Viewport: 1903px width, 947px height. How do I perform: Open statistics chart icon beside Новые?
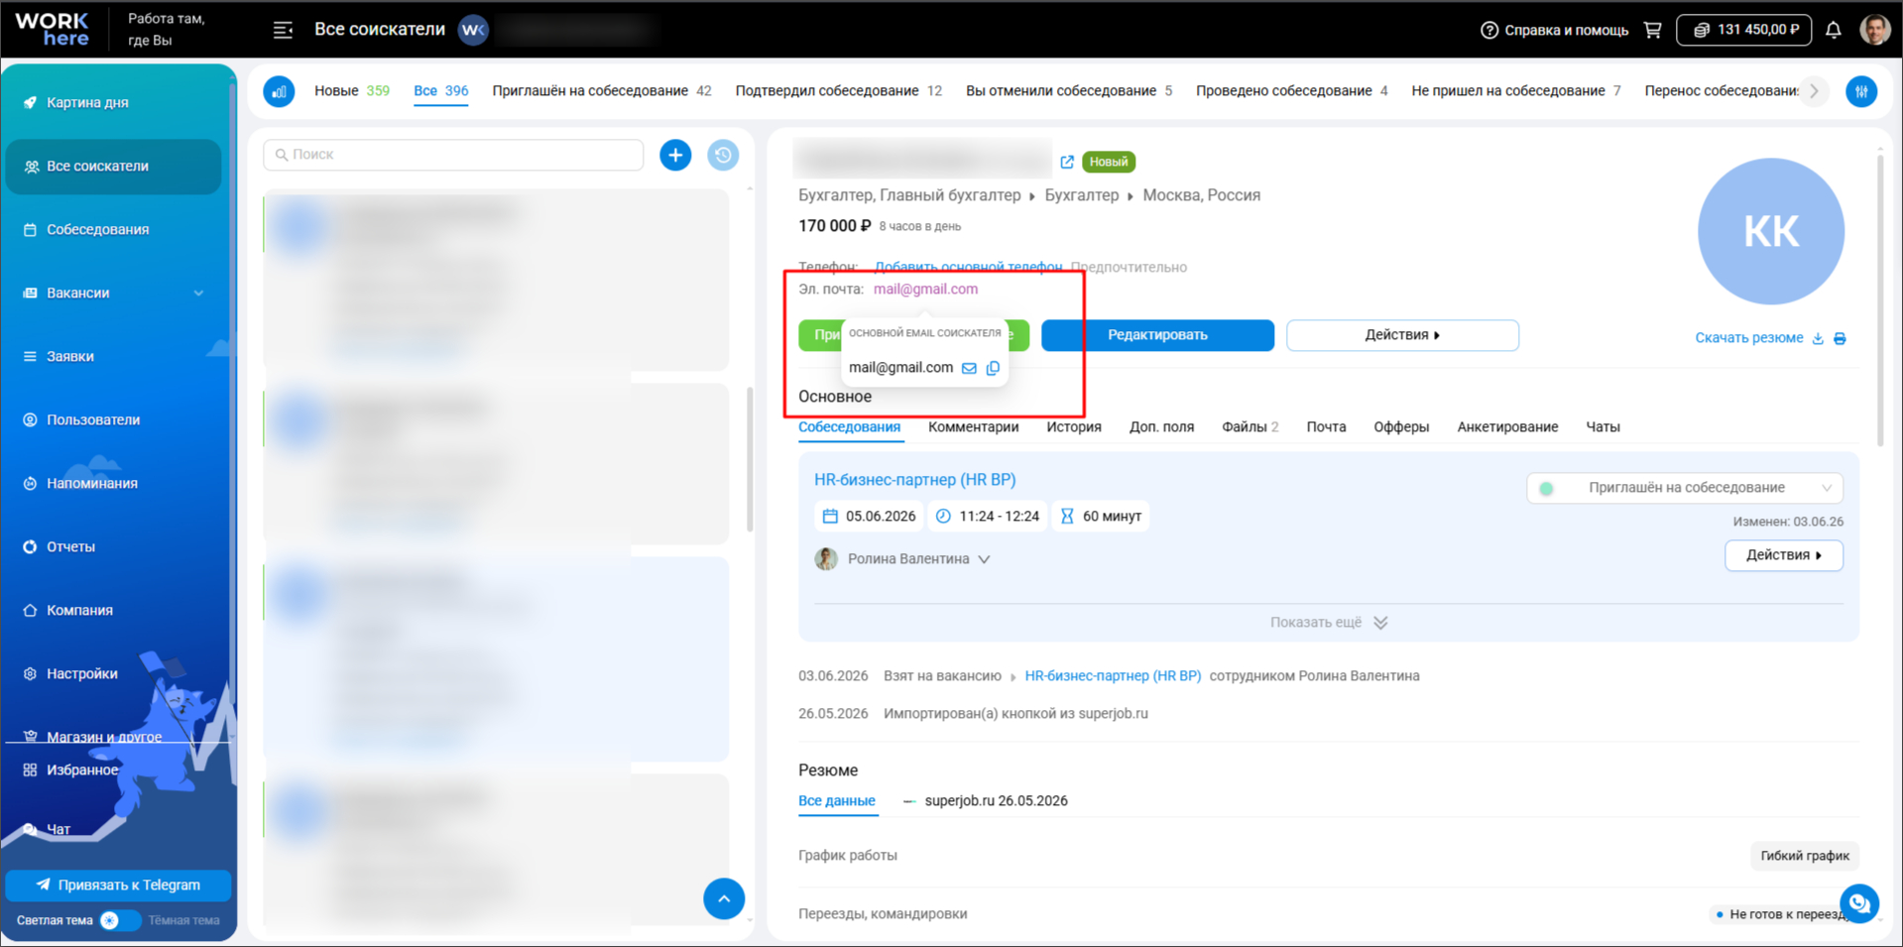[279, 91]
